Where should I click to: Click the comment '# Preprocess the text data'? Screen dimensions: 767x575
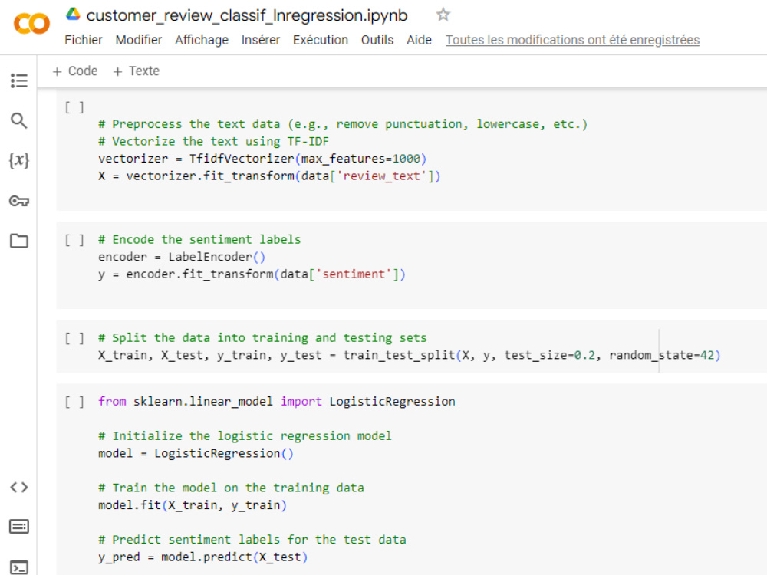tap(342, 124)
